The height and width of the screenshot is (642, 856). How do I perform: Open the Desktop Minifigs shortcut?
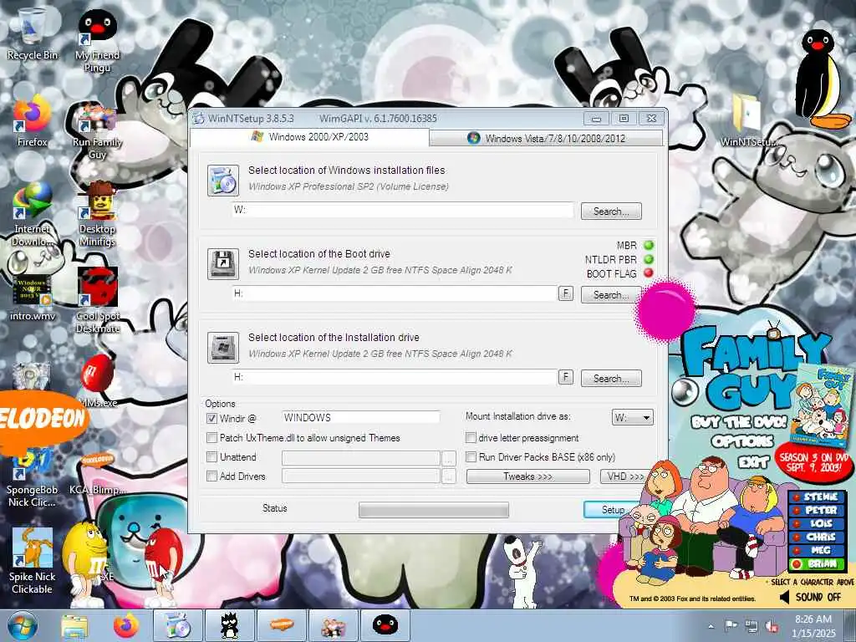(x=97, y=214)
